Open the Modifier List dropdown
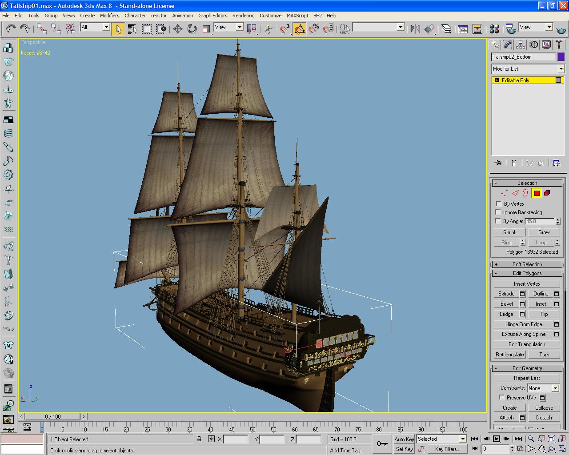The width and height of the screenshot is (569, 455). 528,69
